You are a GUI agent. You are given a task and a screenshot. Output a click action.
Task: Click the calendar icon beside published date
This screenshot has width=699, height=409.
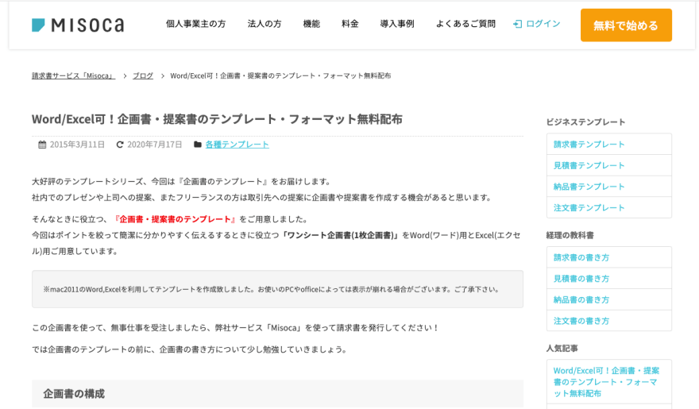point(42,145)
